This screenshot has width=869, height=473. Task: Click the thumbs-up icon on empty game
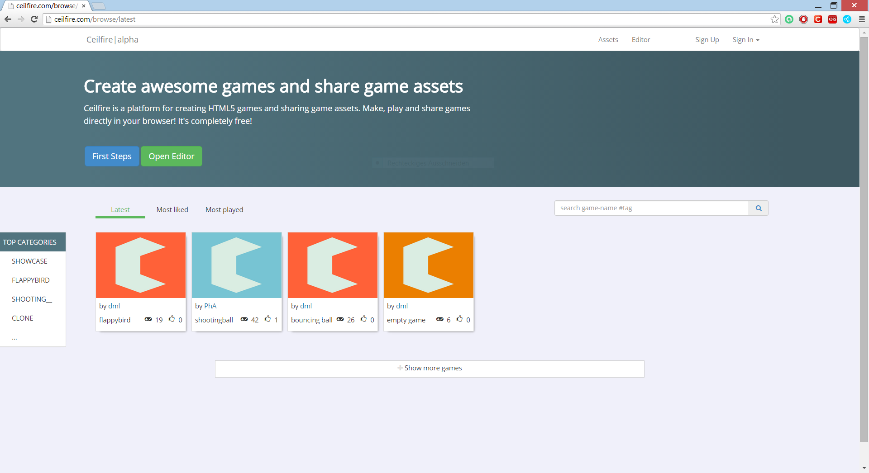click(459, 319)
